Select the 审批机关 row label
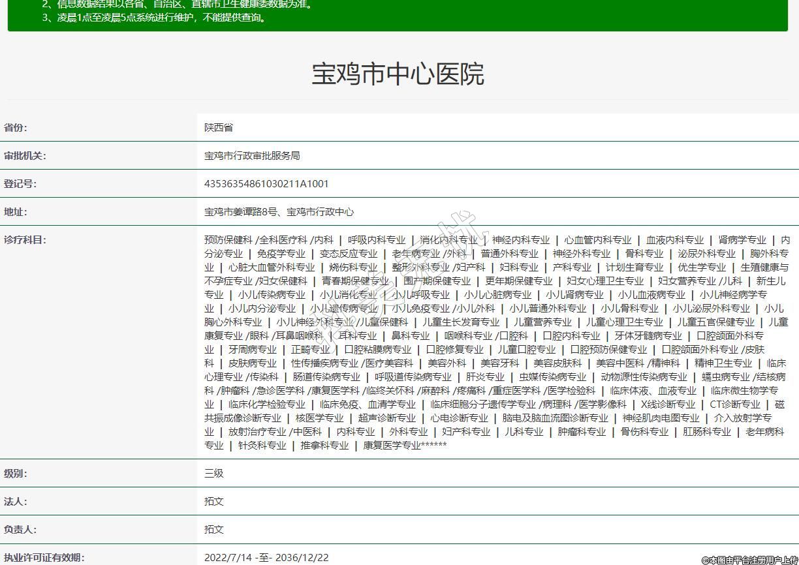The image size is (799, 565). 25,156
